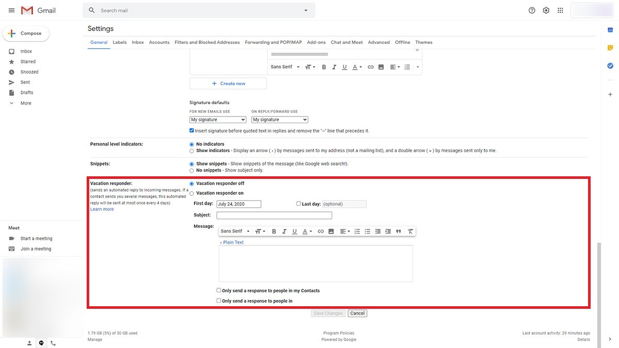The image size is (619, 348).
Task: Check only respond to people in my Contacts
Action: click(219, 290)
